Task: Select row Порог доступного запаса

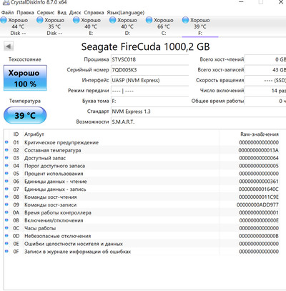Action: tap(142, 166)
